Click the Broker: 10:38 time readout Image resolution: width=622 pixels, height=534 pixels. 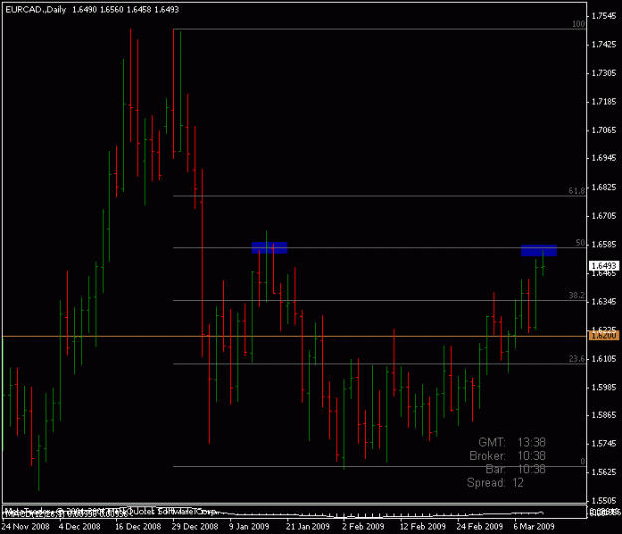(508, 455)
